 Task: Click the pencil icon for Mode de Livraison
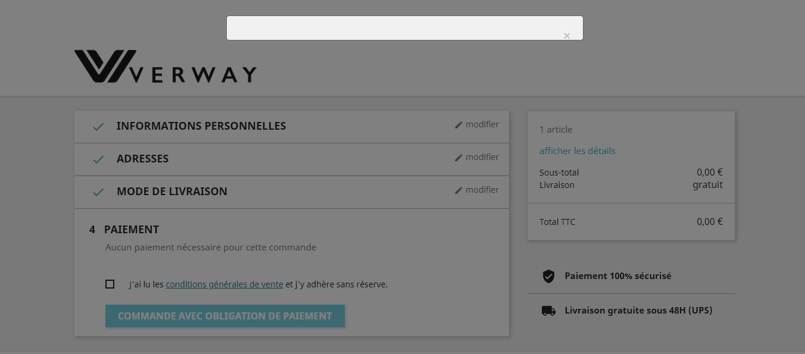coord(458,190)
